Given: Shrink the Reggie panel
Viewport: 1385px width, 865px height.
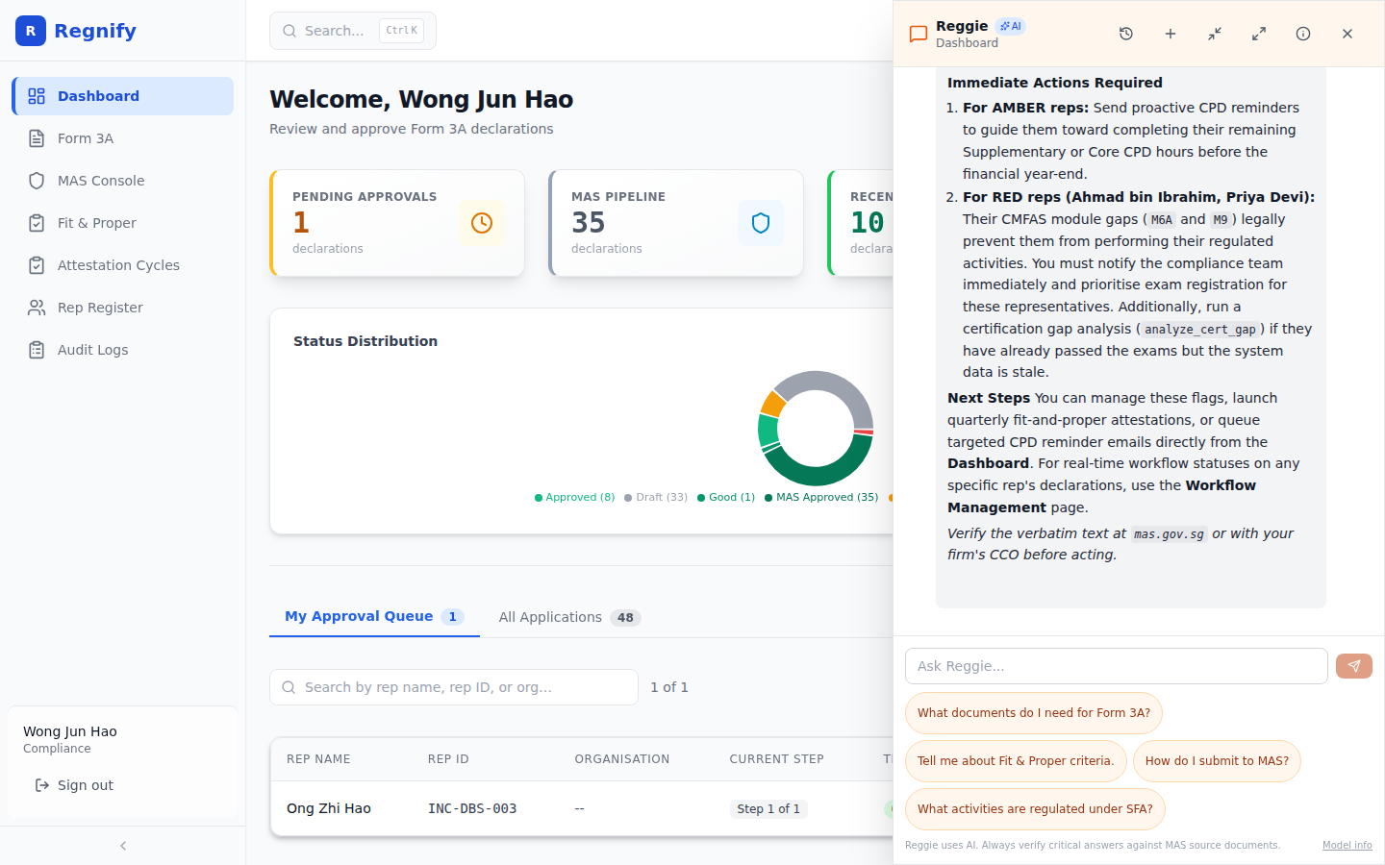Looking at the screenshot, I should 1215,34.
